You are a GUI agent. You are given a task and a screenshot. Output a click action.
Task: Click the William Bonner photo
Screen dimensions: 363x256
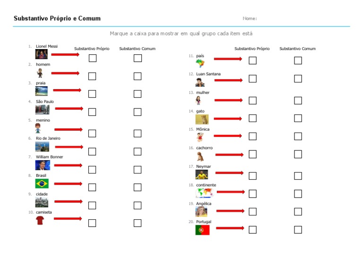coord(42,165)
